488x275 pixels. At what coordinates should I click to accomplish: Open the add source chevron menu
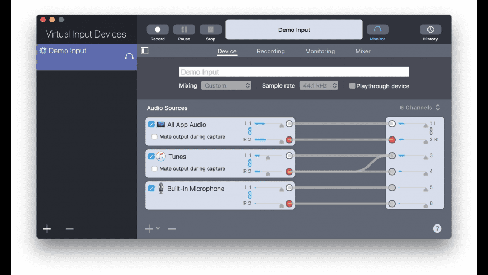pos(158,228)
